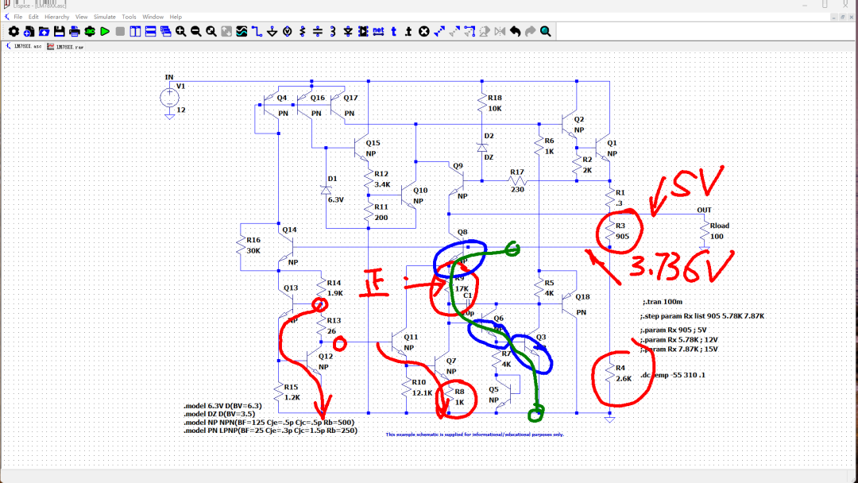The image size is (858, 483).
Task: Open the Simulate menu
Action: 105,17
